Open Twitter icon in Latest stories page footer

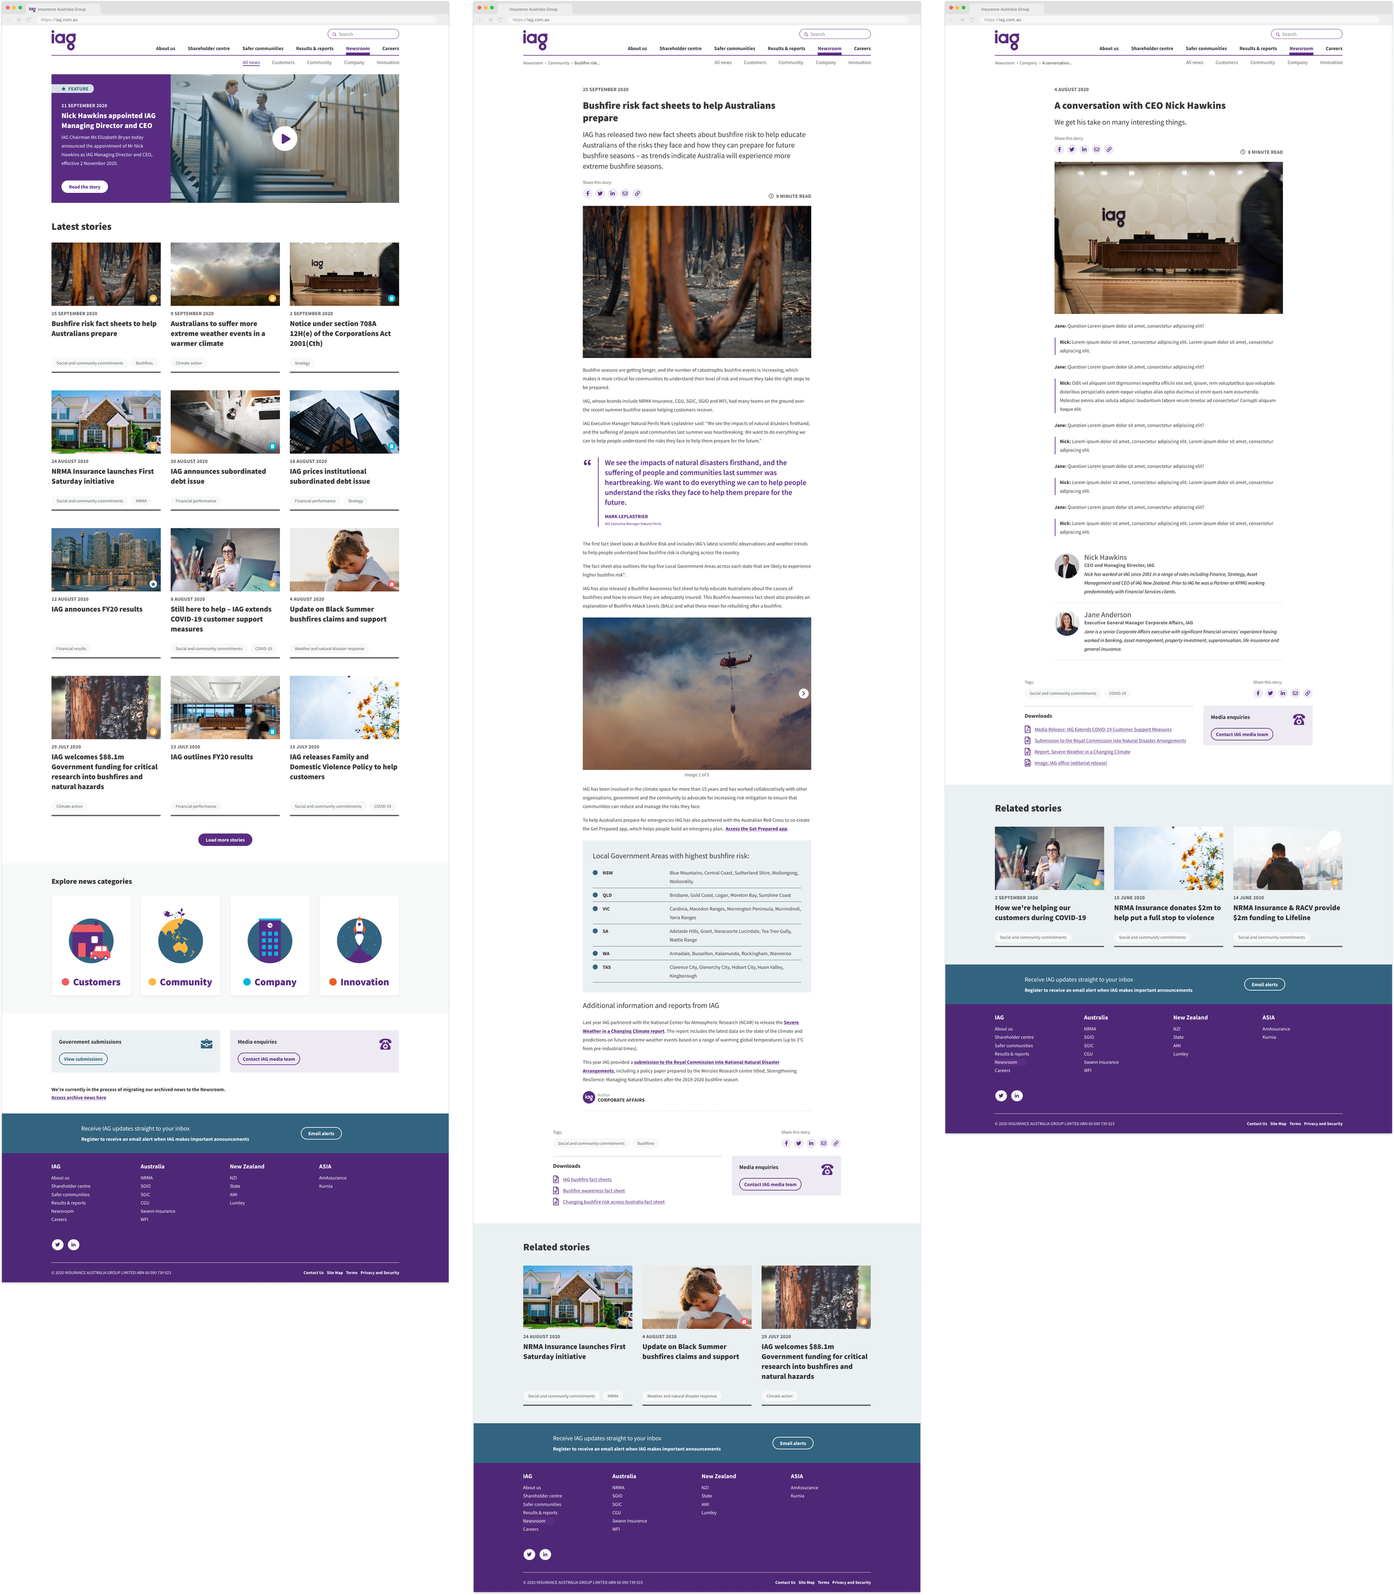(57, 1244)
